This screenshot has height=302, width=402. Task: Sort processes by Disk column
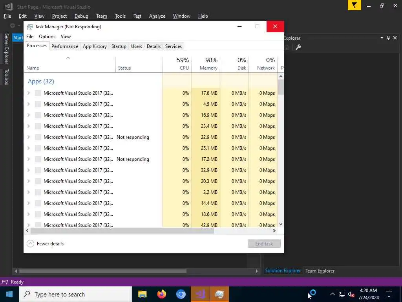tap(235, 64)
